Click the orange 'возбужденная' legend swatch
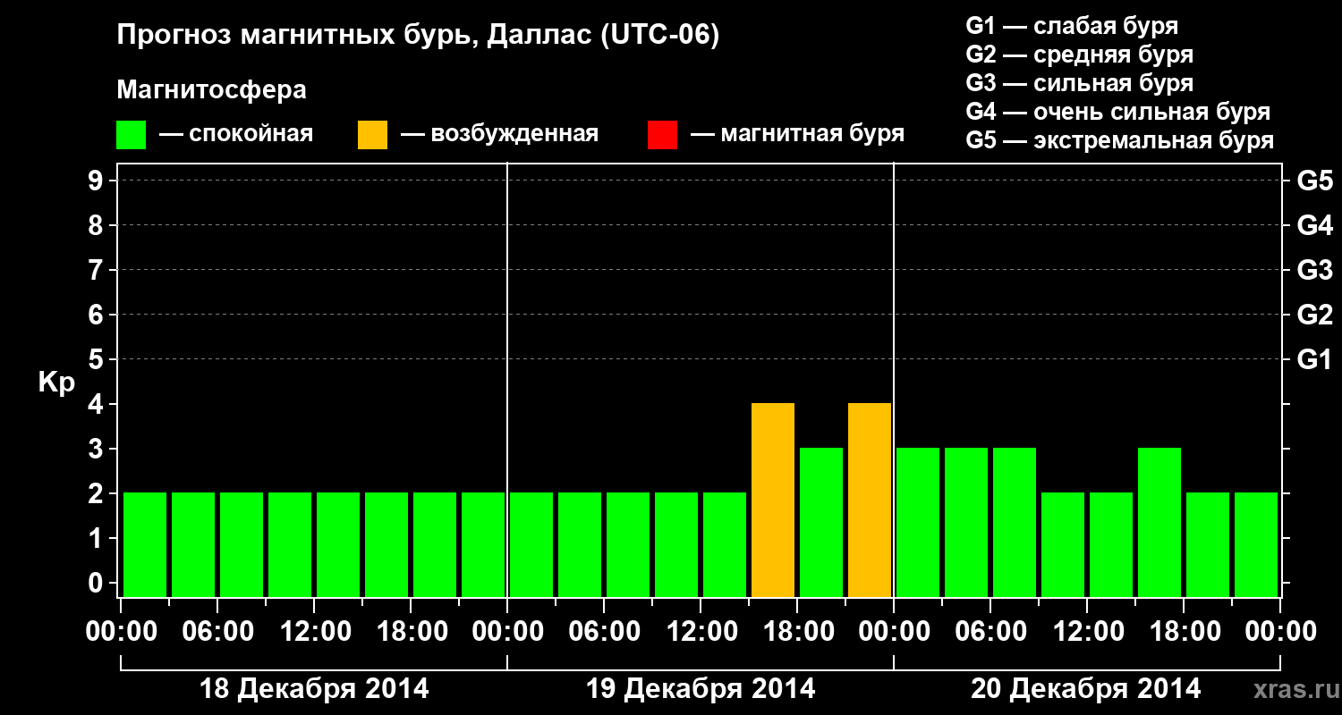The width and height of the screenshot is (1342, 715). pyautogui.click(x=372, y=135)
